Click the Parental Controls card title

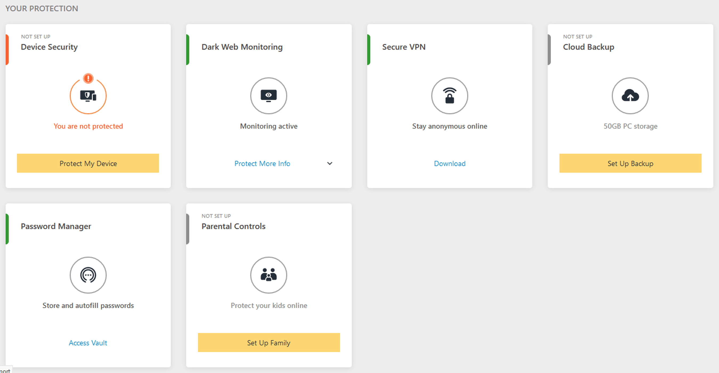(x=233, y=226)
